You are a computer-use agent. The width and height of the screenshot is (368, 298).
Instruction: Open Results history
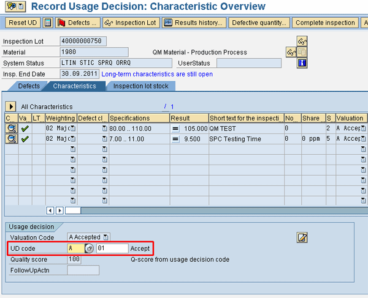click(194, 23)
